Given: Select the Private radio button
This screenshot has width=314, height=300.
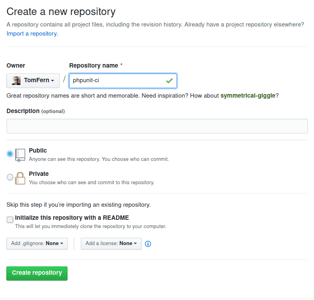Looking at the screenshot, I should coord(10,177).
